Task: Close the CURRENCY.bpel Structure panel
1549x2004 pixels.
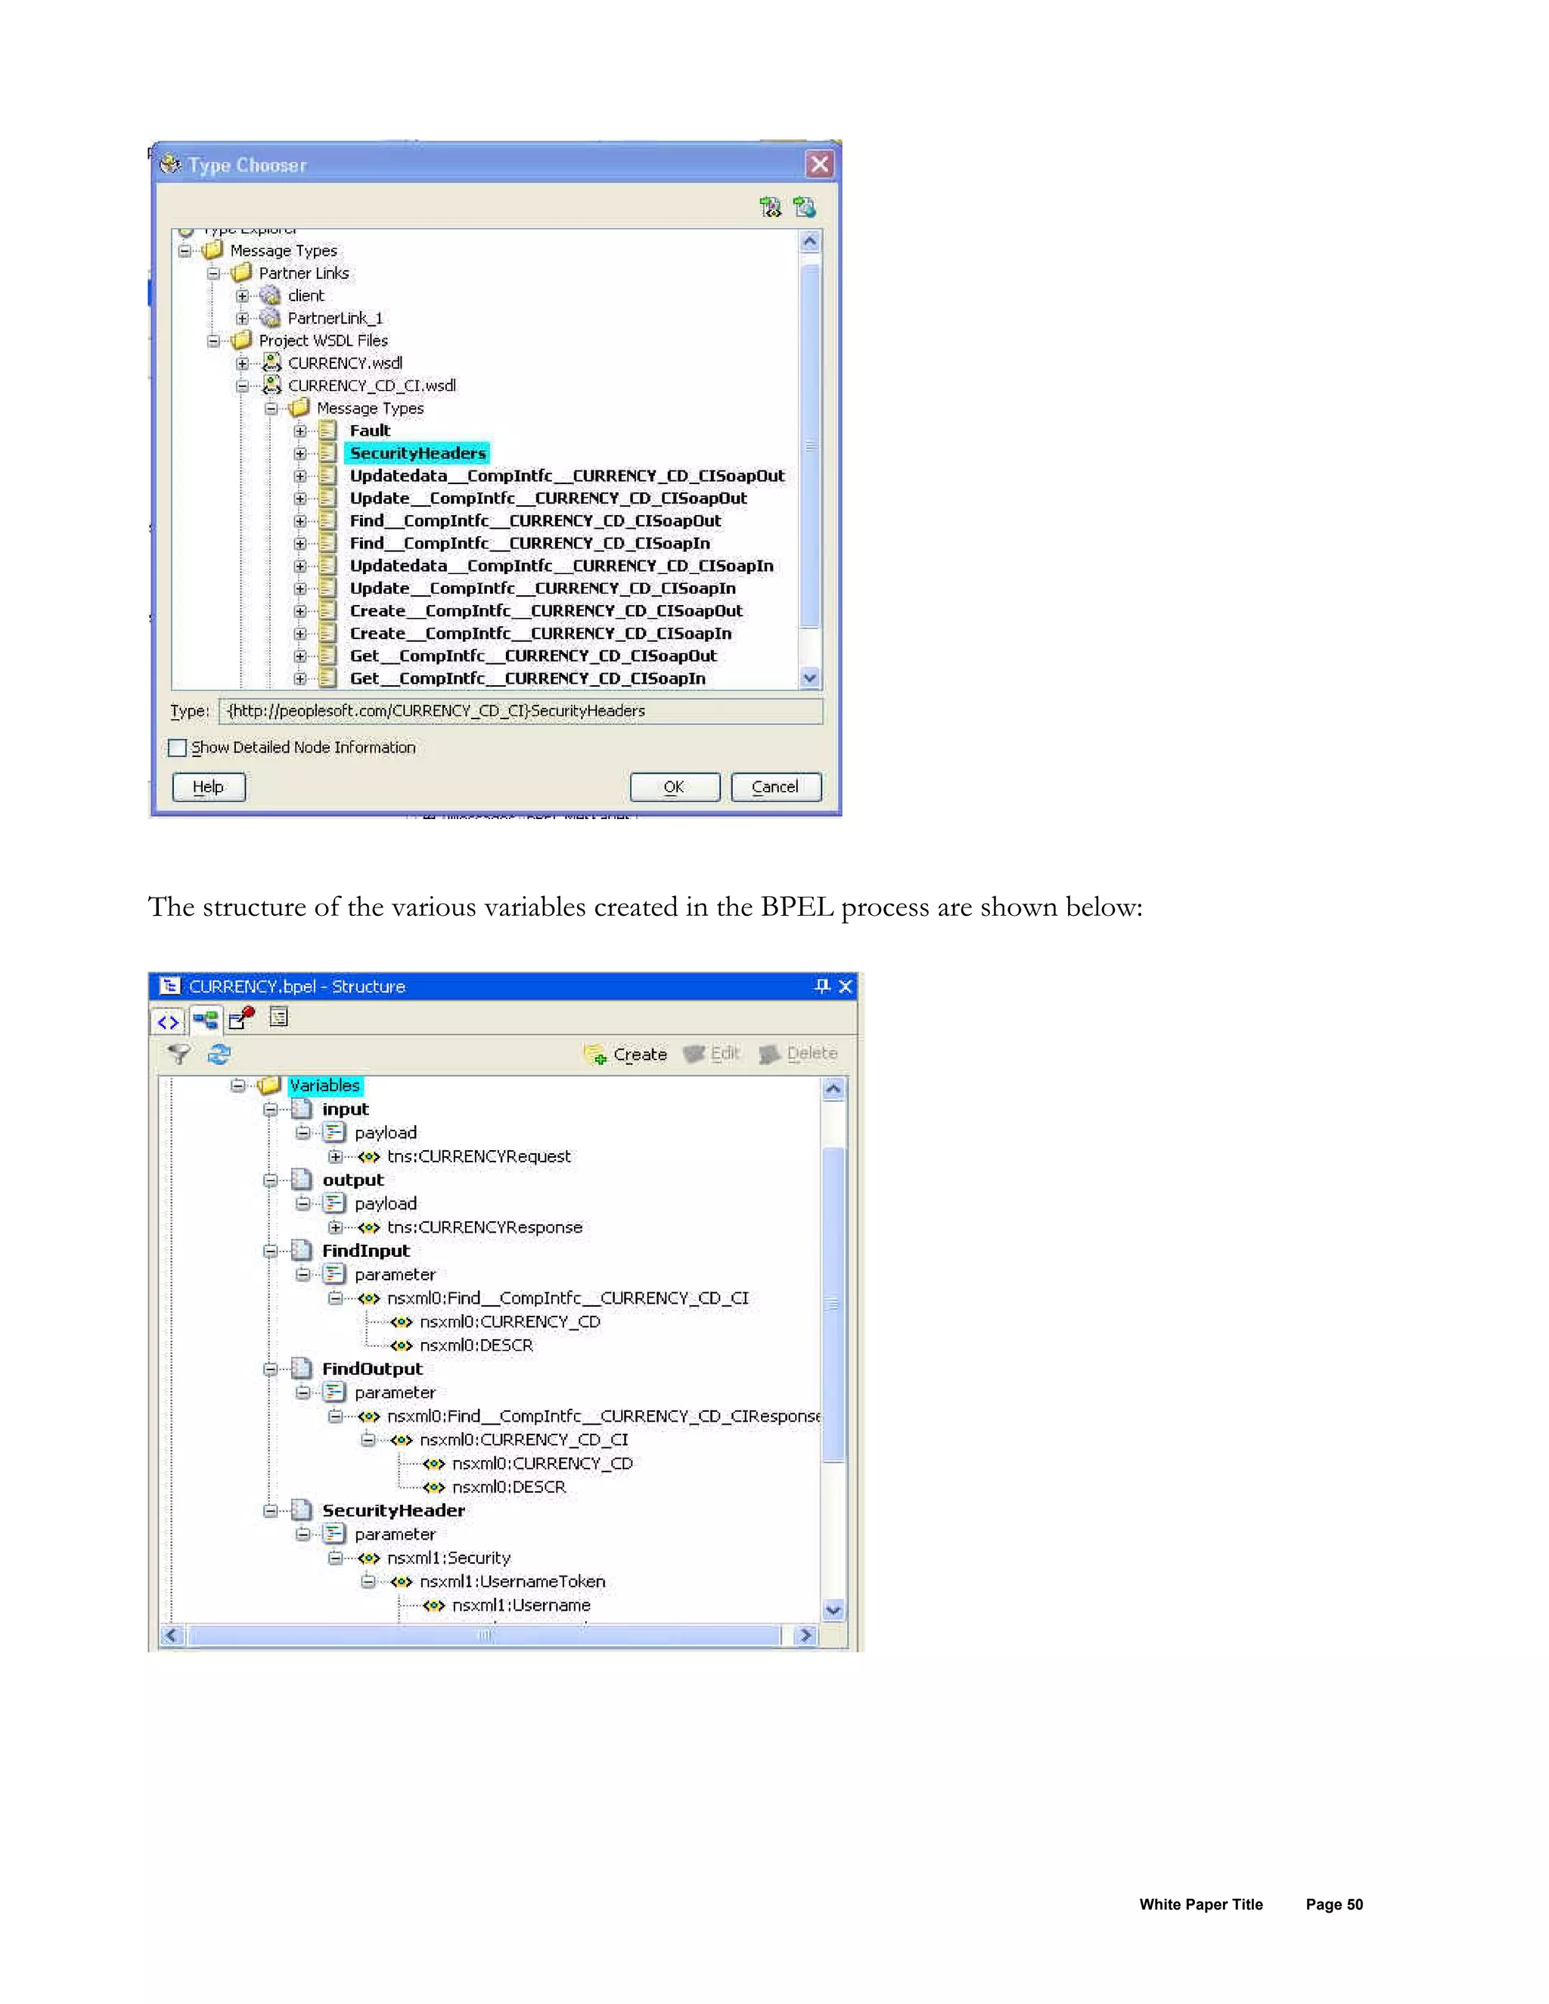Action: click(845, 986)
